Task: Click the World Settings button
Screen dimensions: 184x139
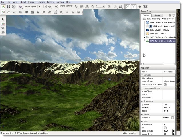Action: point(66,6)
